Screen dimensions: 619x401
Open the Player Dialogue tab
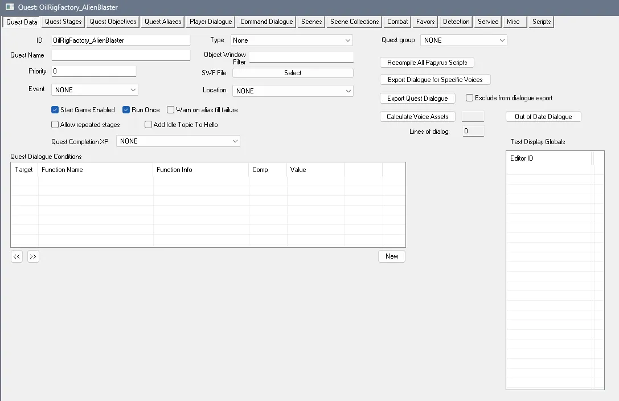click(210, 22)
